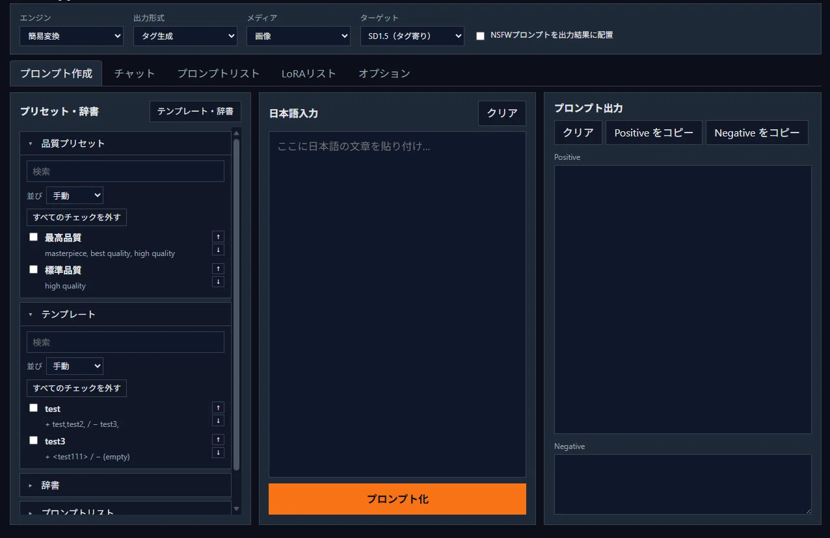Move 標準品質 preset up with arrow
Viewport: 830px width, 538px height.
[218, 268]
